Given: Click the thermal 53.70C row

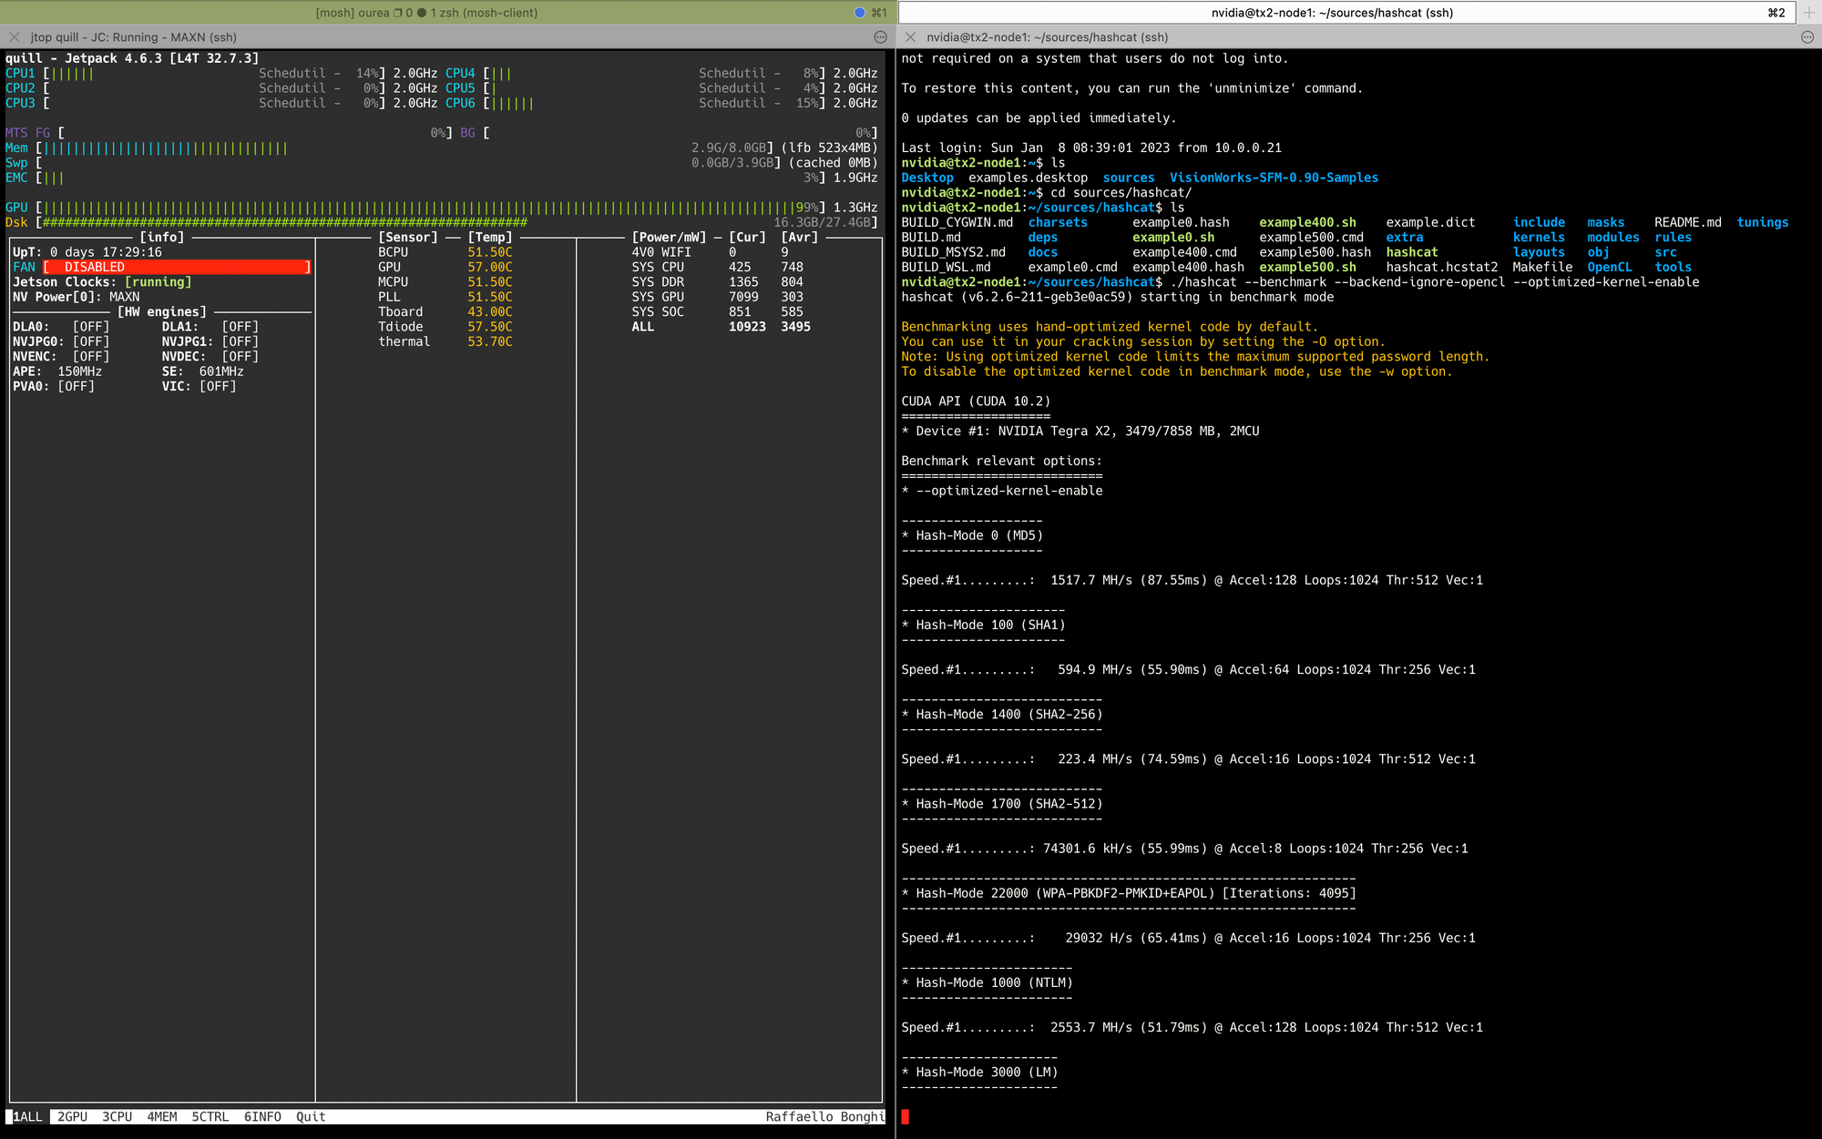Looking at the screenshot, I should (x=445, y=341).
